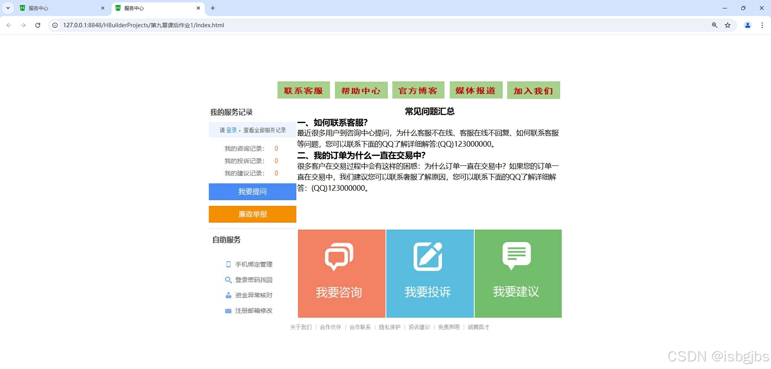The width and height of the screenshot is (771, 369).
Task: Open the browser zoom magnifier in the address bar
Action: click(x=714, y=25)
